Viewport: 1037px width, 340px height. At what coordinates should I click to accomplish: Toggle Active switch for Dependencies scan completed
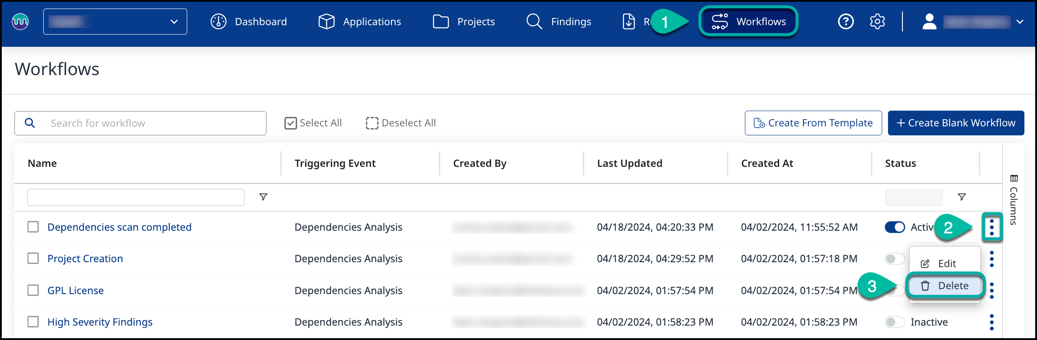point(894,227)
